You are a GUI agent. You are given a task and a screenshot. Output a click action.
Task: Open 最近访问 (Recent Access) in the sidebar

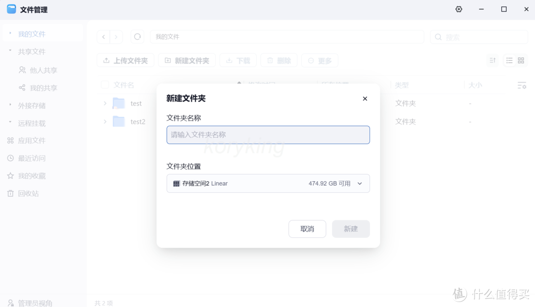tap(31, 158)
